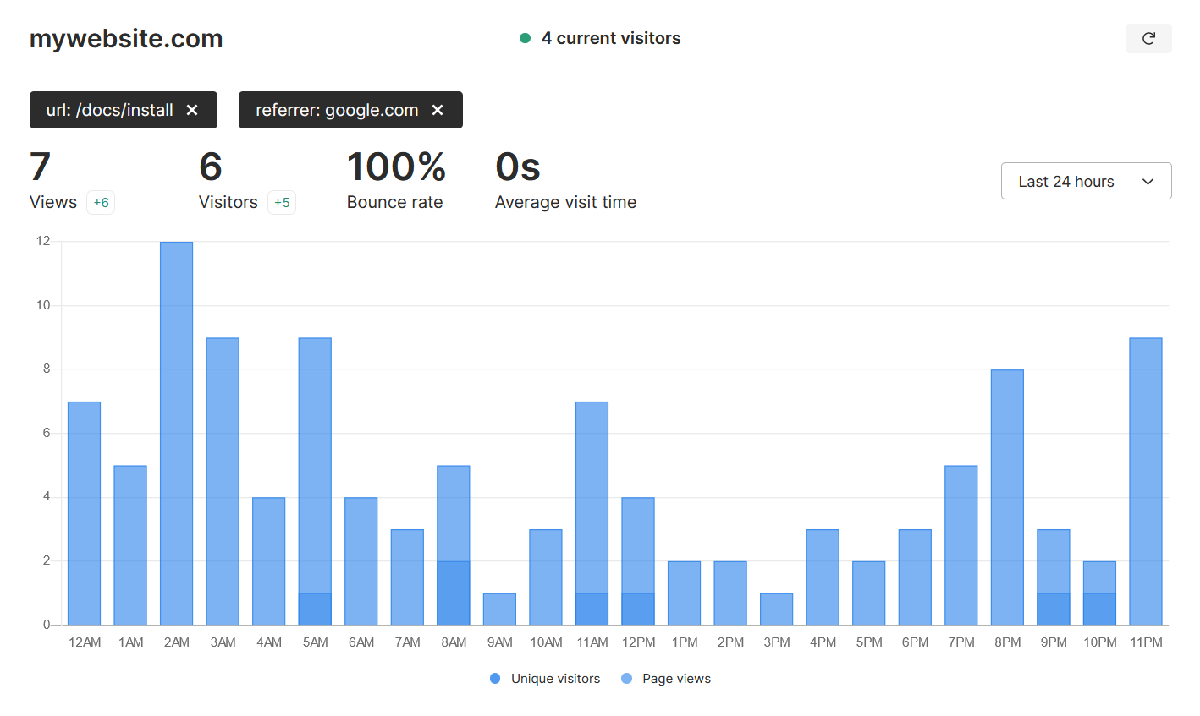Image resolution: width=1200 pixels, height=716 pixels.
Task: Click the Page views legend dot
Action: [x=626, y=679]
